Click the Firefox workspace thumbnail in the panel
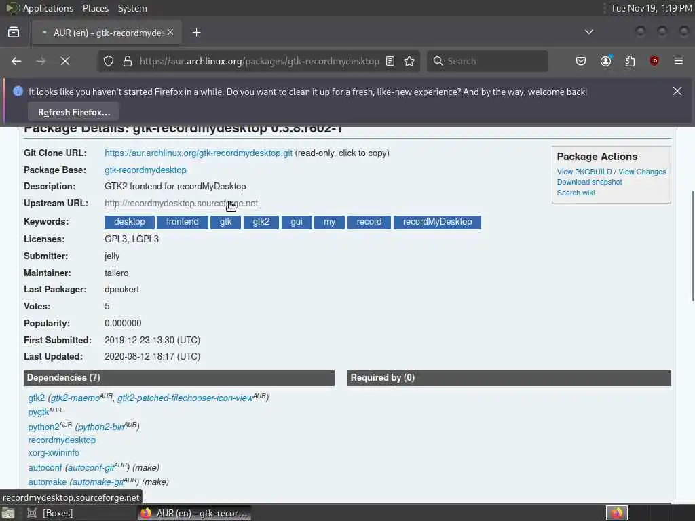The width and height of the screenshot is (695, 521). pos(616,513)
